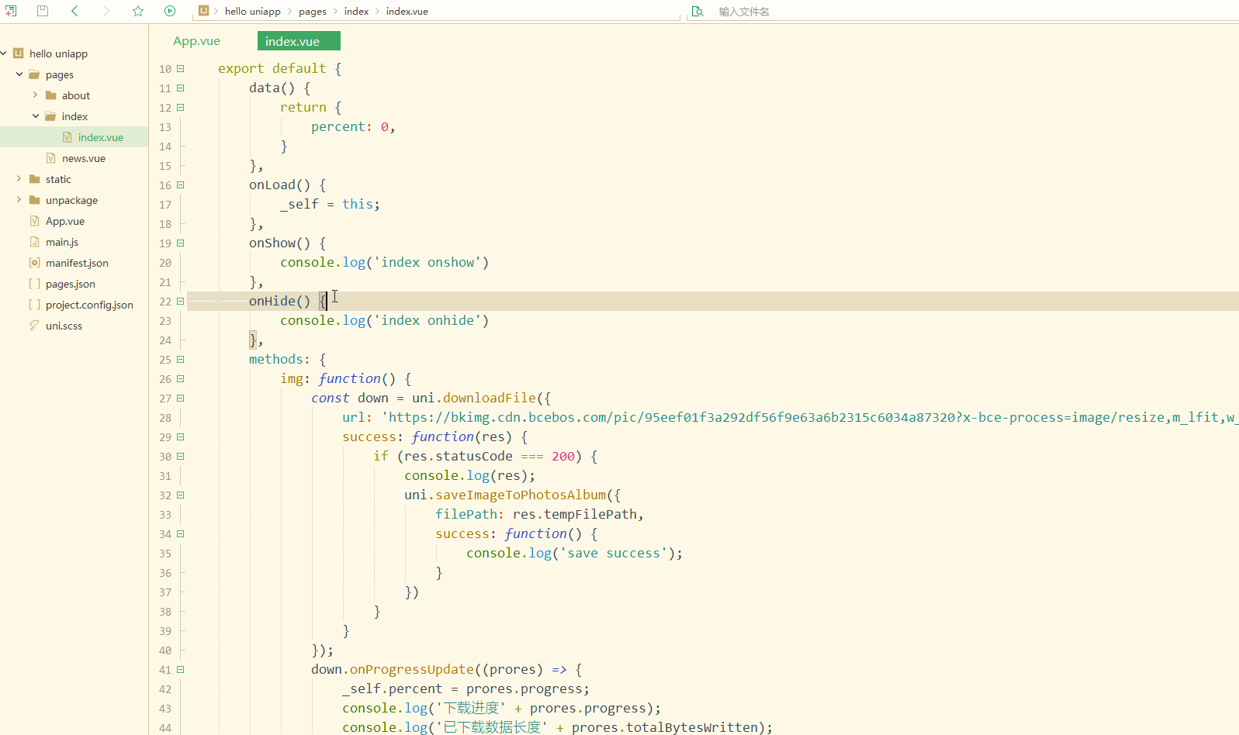The height and width of the screenshot is (735, 1239).
Task: Open 'index' breadcrumb segment
Action: coord(357,12)
